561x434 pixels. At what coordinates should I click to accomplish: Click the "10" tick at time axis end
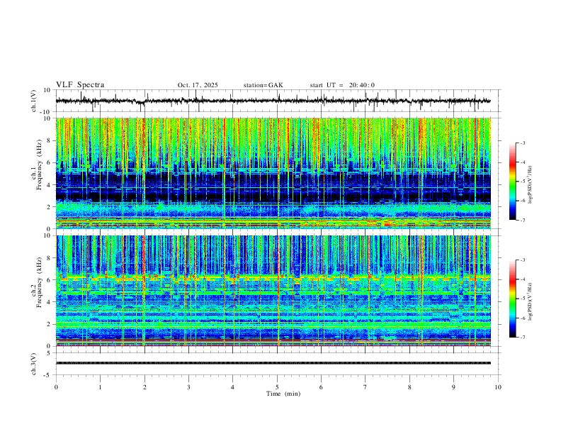coord(498,387)
